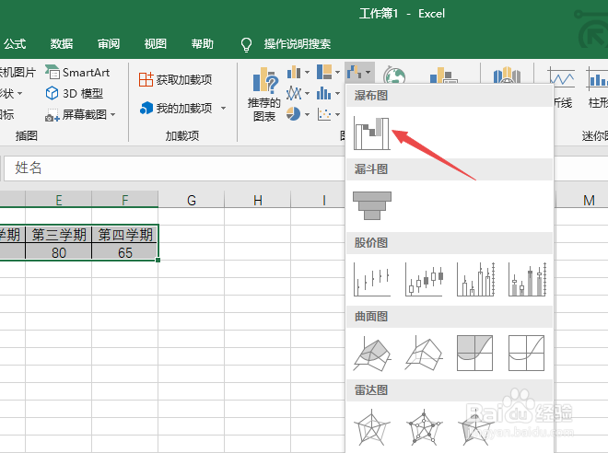Screen dimensions: 608x453
Task: Click the column chart icon
Action: pyautogui.click(x=294, y=72)
